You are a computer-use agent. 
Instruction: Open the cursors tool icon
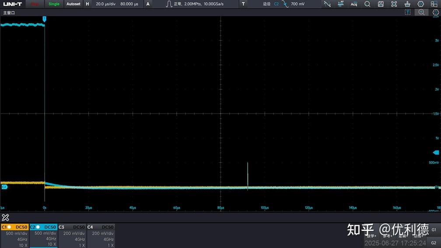pyautogui.click(x=327, y=4)
